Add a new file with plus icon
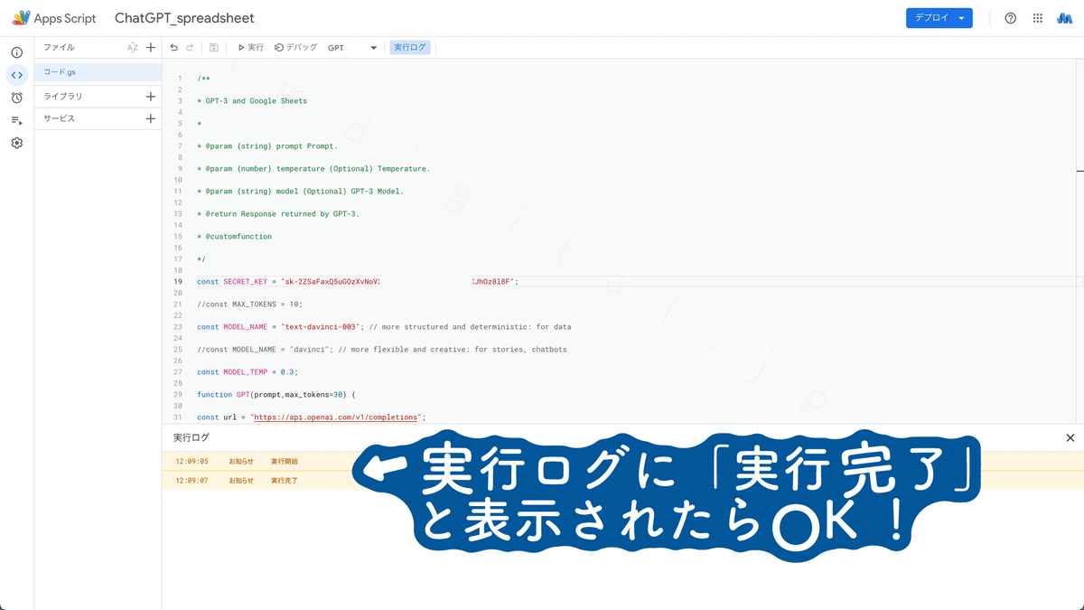The height and width of the screenshot is (610, 1084). click(151, 48)
